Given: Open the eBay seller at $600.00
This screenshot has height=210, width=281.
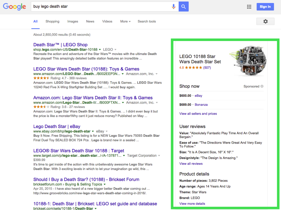Looking at the screenshot, I should click(198, 96).
